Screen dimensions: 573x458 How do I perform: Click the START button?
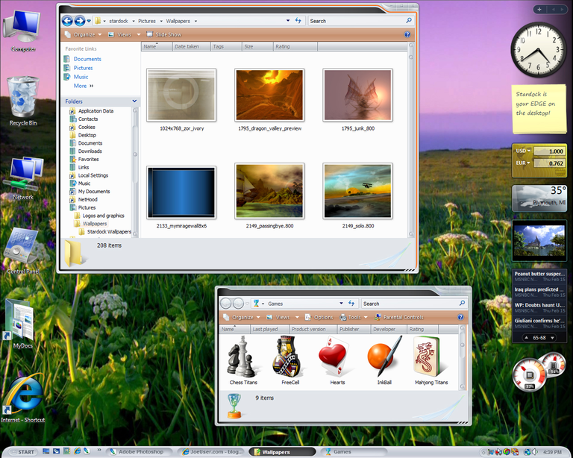22,452
